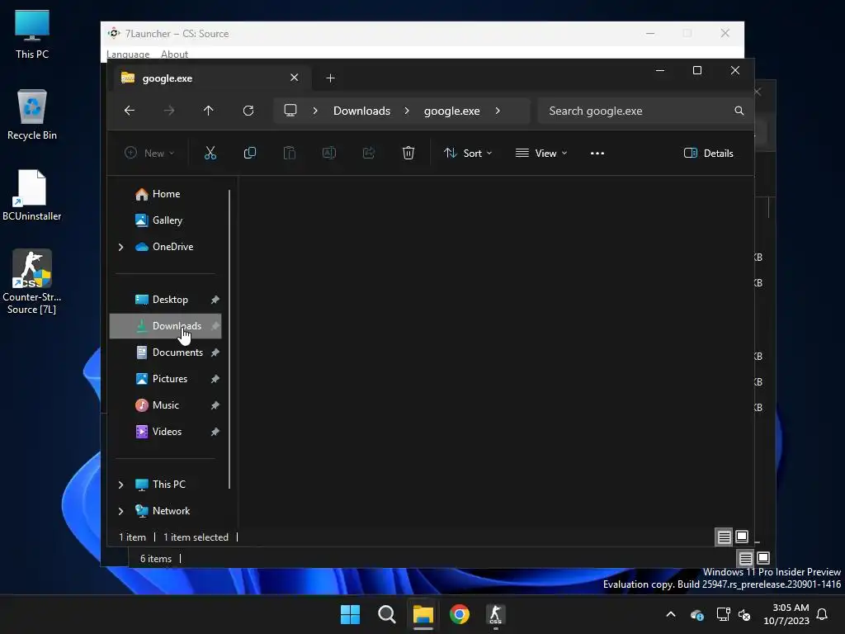Viewport: 845px width, 634px height.
Task: Click chevron after google.exe in breadcrumb
Action: 498,111
